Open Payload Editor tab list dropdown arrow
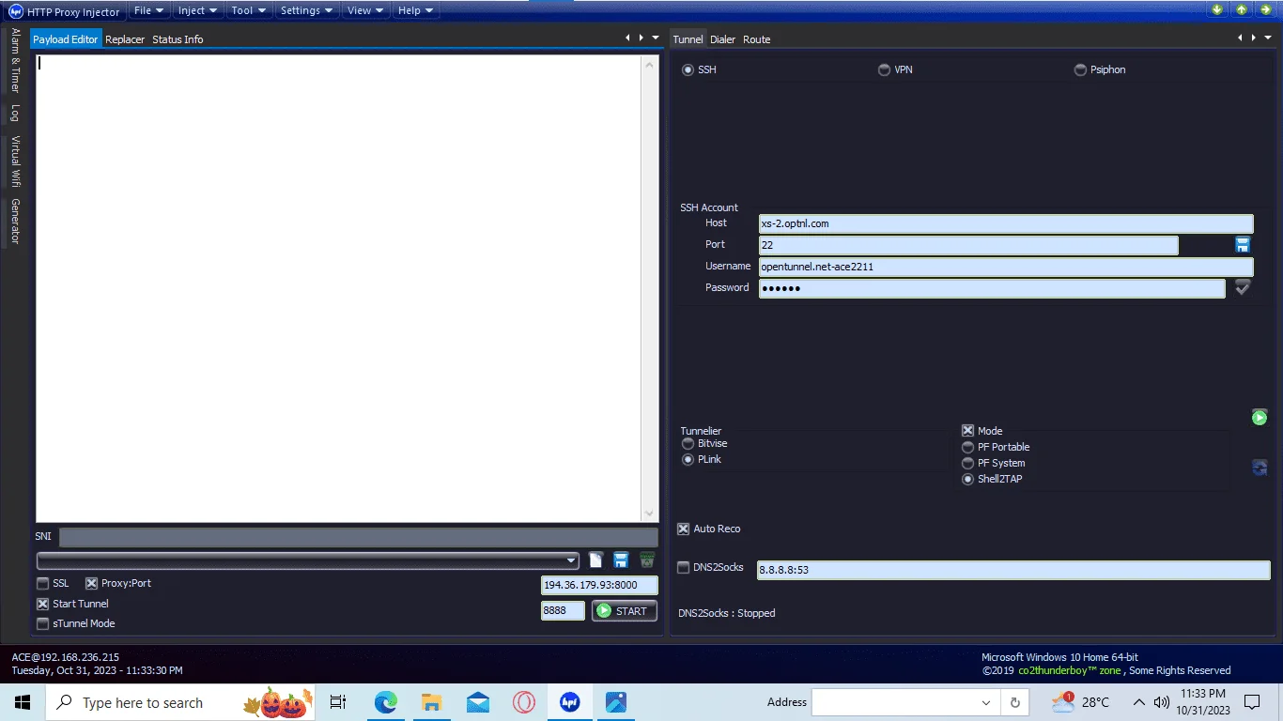Image resolution: width=1283 pixels, height=721 pixels. coord(656,38)
